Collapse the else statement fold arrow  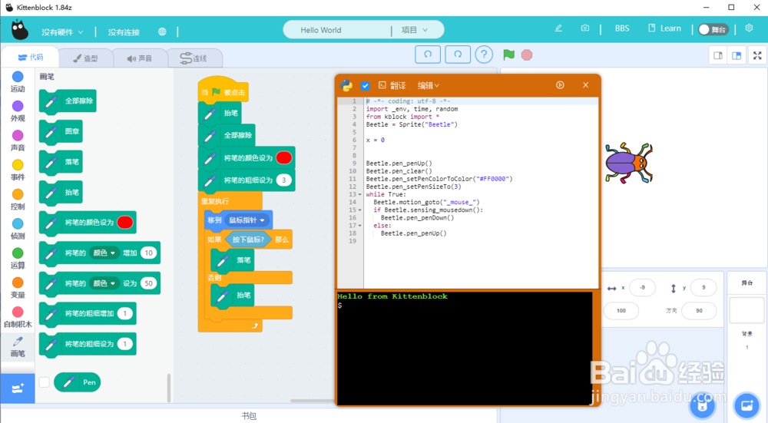(x=360, y=226)
